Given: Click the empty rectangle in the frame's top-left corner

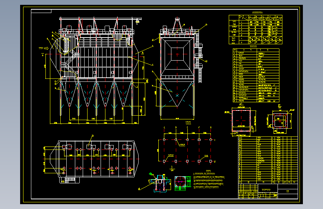Looking at the screenshot, I should (x=41, y=11).
